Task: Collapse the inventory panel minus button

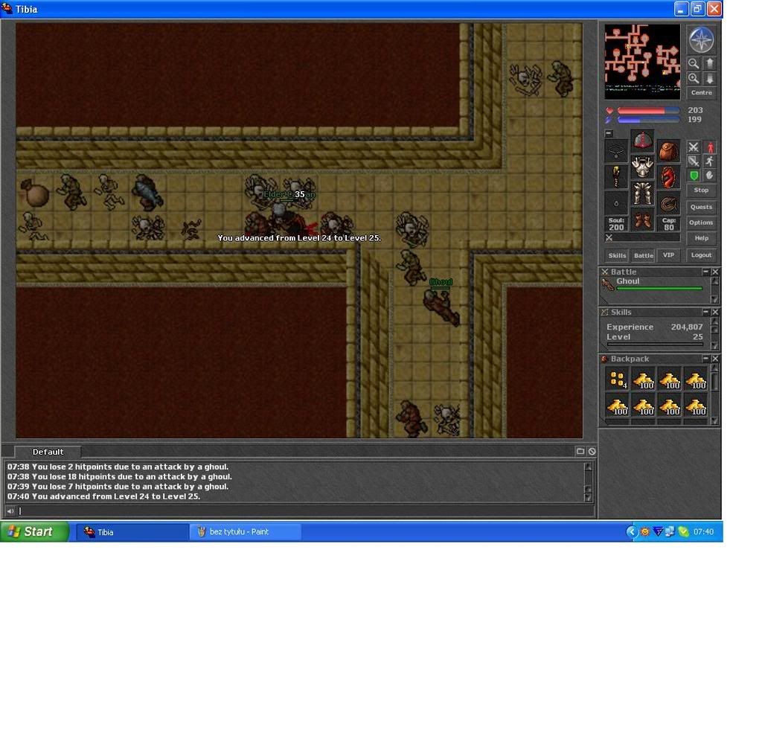Action: (x=609, y=133)
